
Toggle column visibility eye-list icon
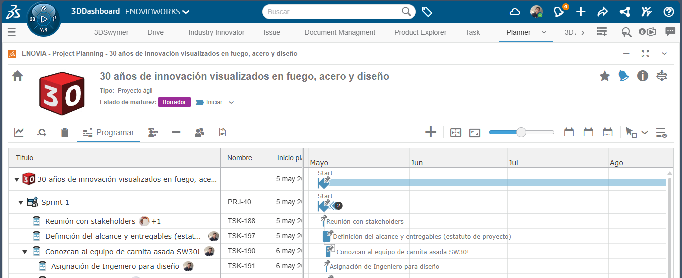click(x=661, y=133)
